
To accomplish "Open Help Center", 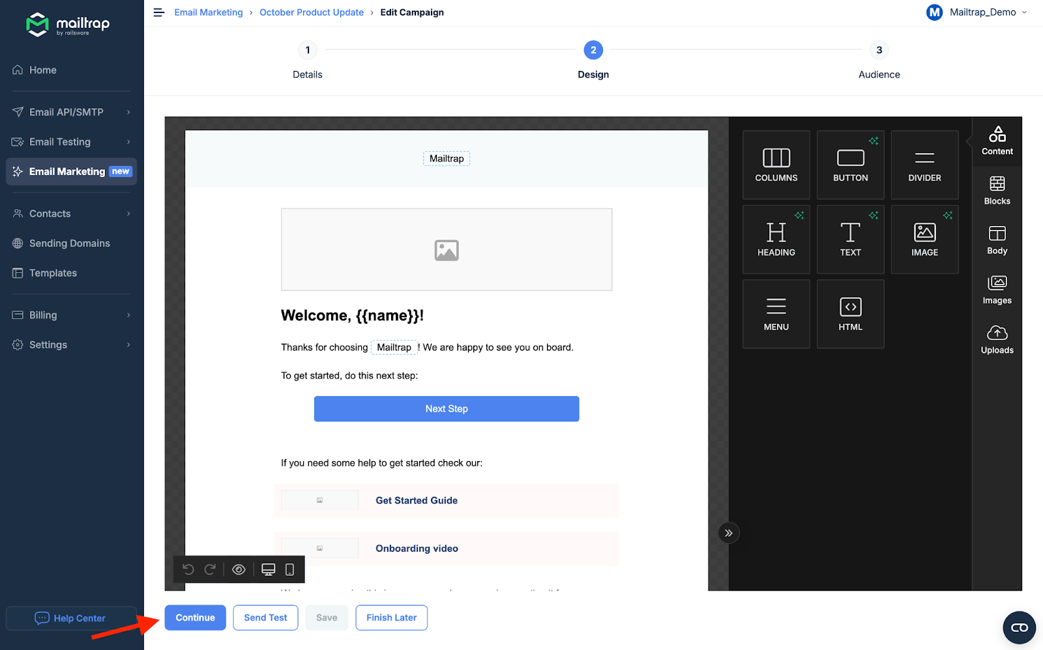I will tap(70, 618).
